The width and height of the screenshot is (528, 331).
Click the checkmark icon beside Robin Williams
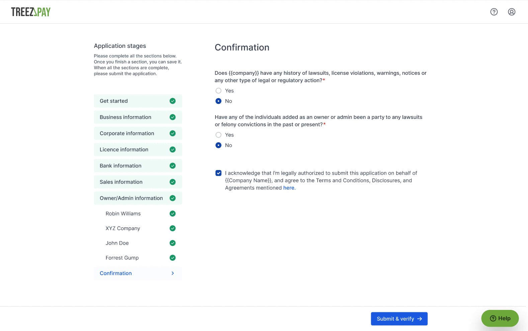click(173, 214)
